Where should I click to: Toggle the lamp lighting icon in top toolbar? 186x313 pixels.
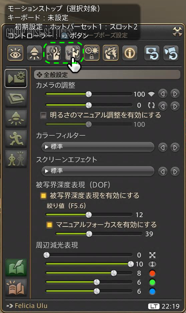(x=34, y=53)
